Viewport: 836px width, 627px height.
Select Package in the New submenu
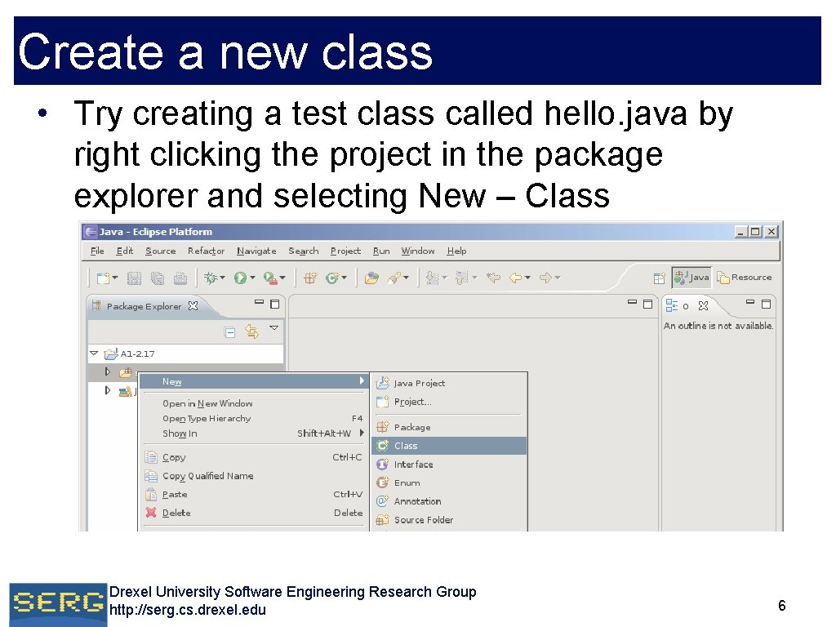449,427
